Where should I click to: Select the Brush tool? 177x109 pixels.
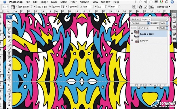(x=9, y=50)
